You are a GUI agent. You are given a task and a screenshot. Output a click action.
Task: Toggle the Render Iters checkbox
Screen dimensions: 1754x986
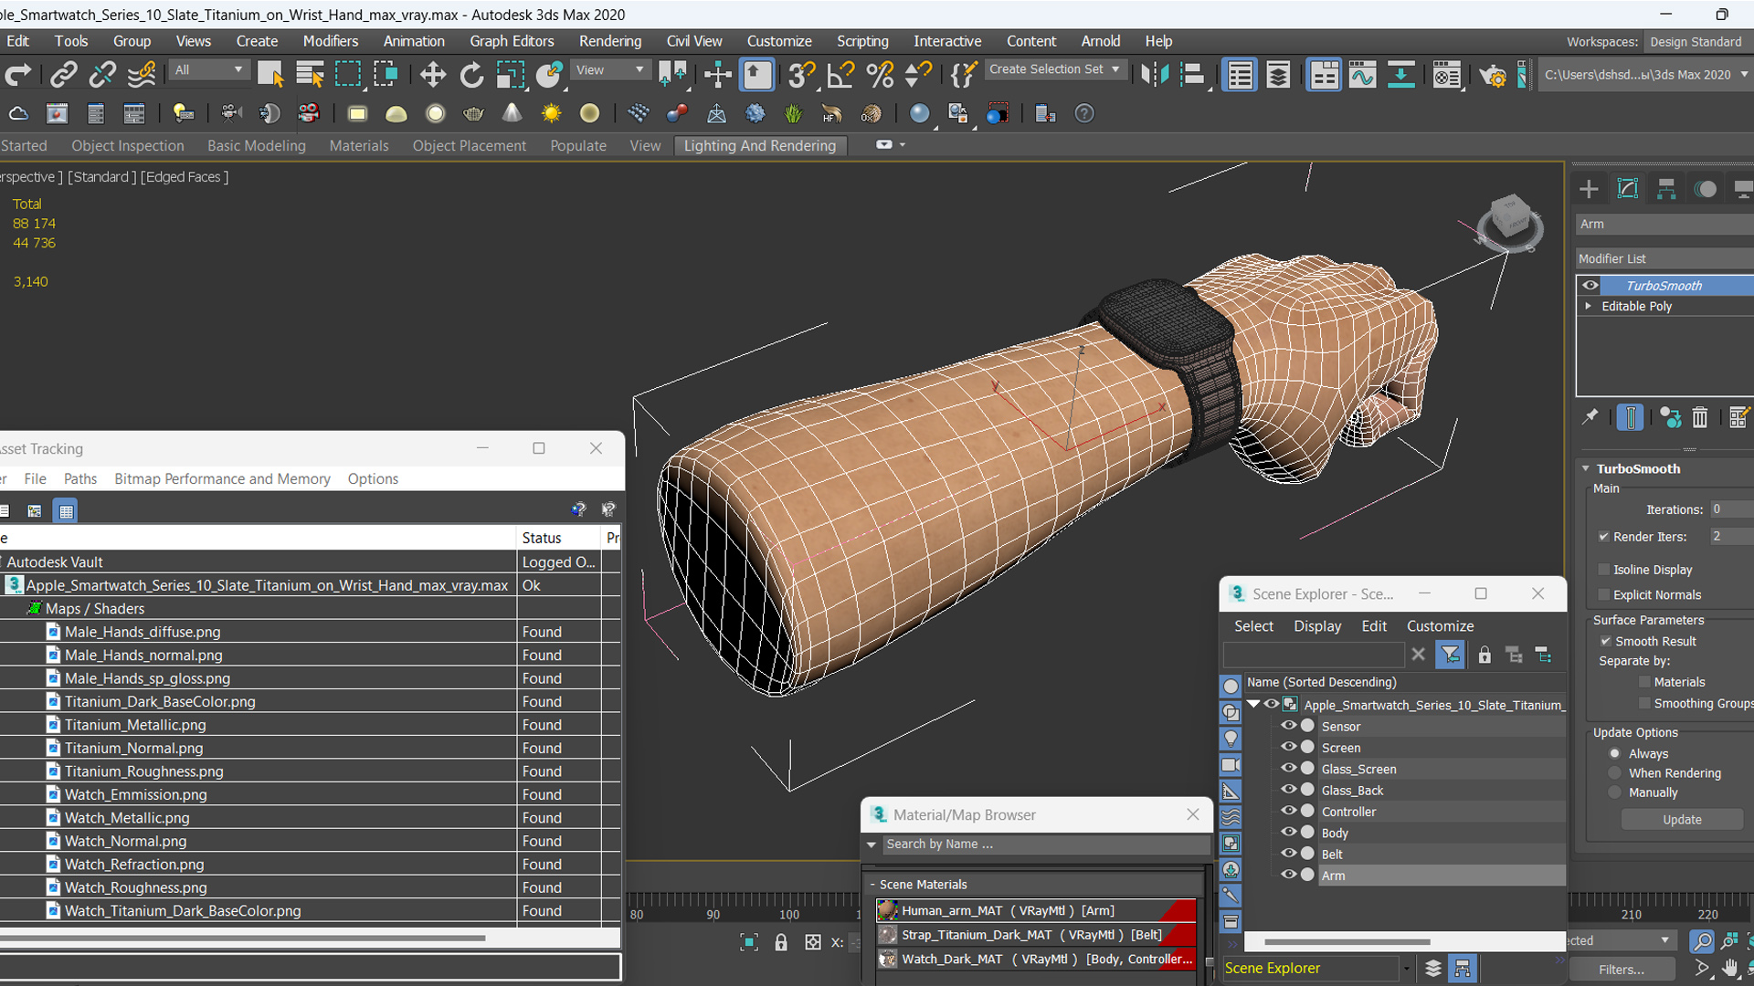coord(1604,537)
